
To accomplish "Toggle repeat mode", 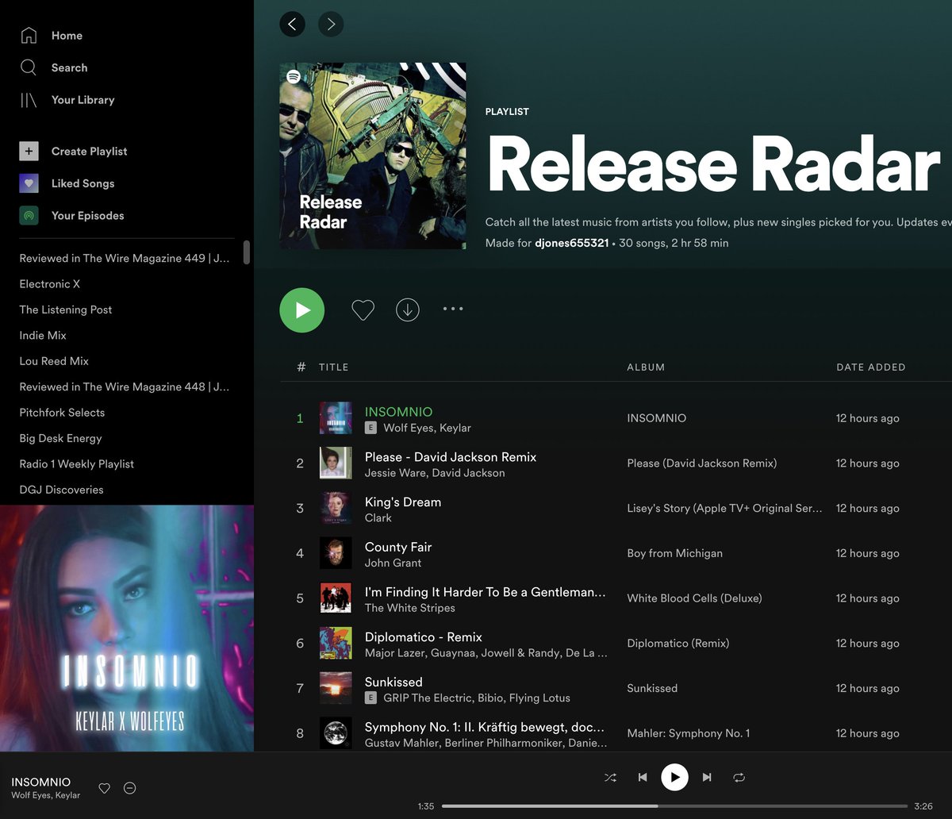I will tap(739, 778).
